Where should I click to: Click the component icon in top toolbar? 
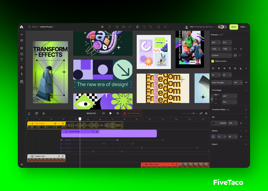pos(102,27)
